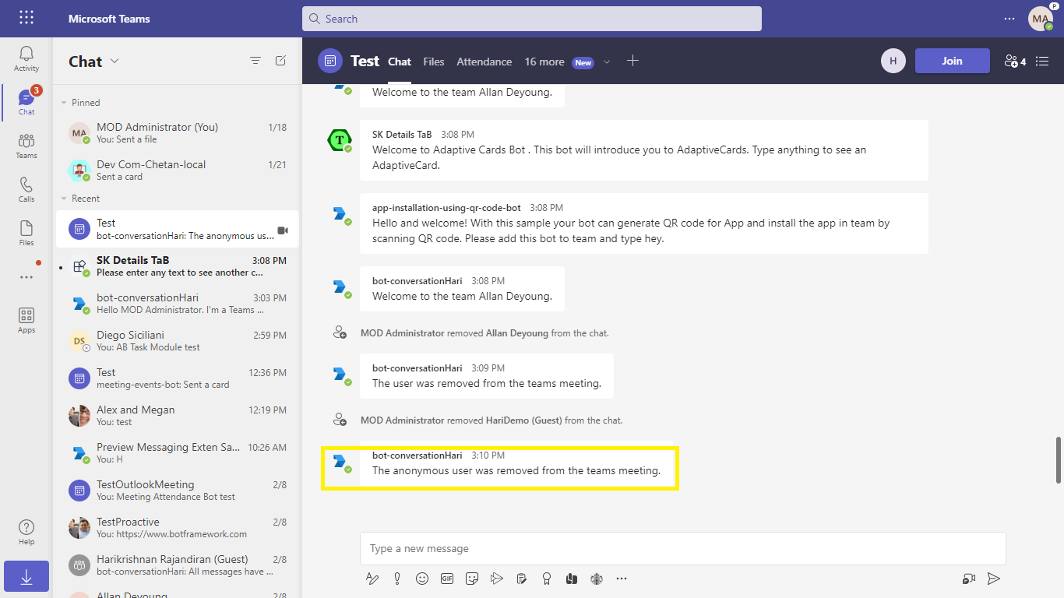This screenshot has height=598, width=1064.
Task: Set delivery options exclamation icon
Action: [x=397, y=579]
